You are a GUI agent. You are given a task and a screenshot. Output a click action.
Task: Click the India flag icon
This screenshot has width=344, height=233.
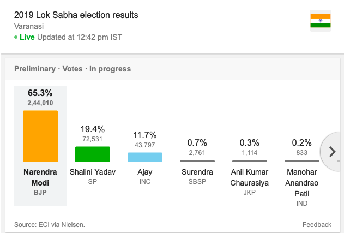321,21
